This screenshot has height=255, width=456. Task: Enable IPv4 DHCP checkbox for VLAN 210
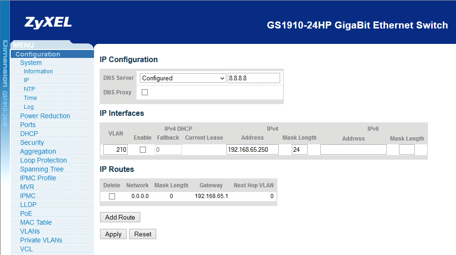(143, 149)
